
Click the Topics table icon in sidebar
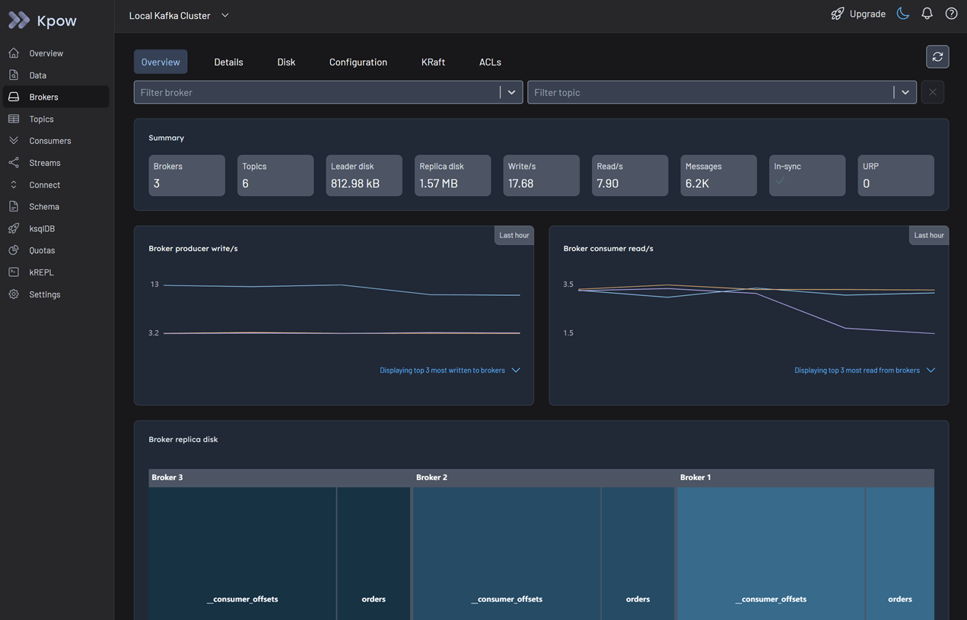pos(14,119)
